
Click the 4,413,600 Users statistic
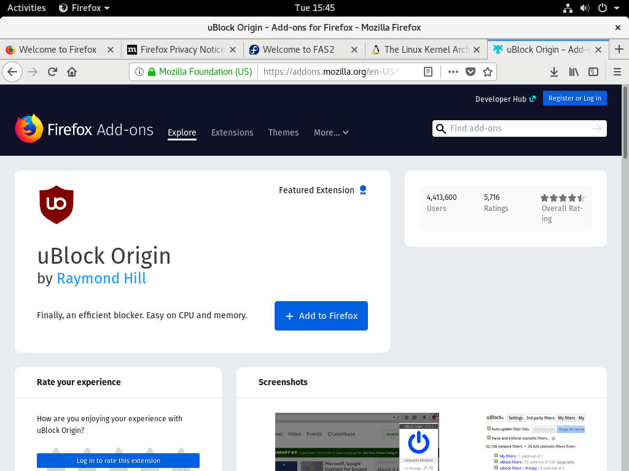coord(442,202)
